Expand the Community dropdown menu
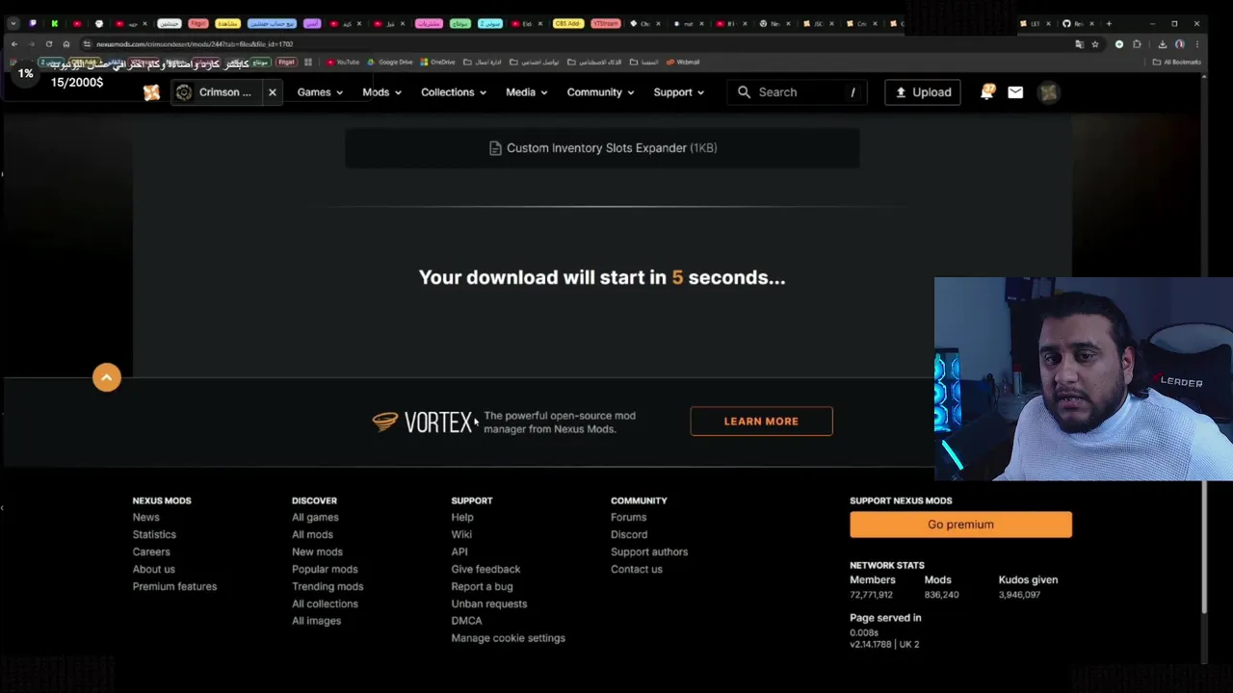 coord(600,92)
